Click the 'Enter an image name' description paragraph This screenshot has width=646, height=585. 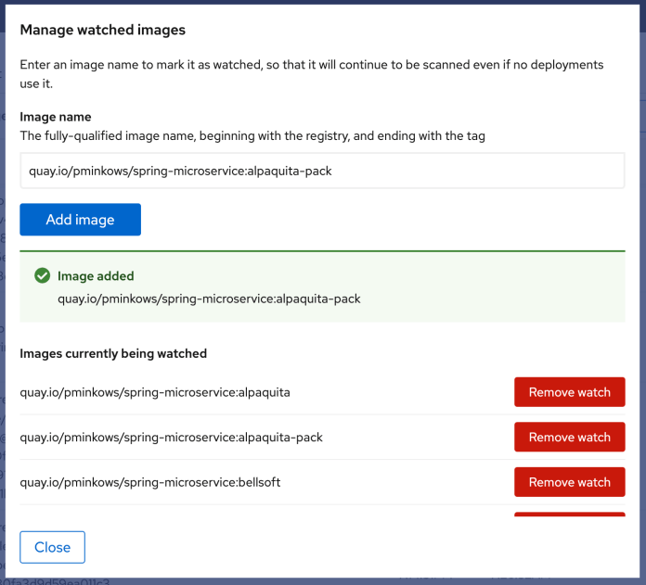click(312, 74)
